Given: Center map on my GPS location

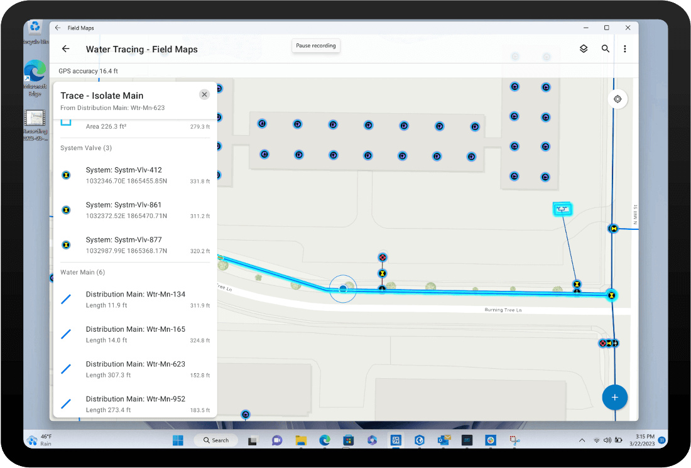Looking at the screenshot, I should (618, 99).
